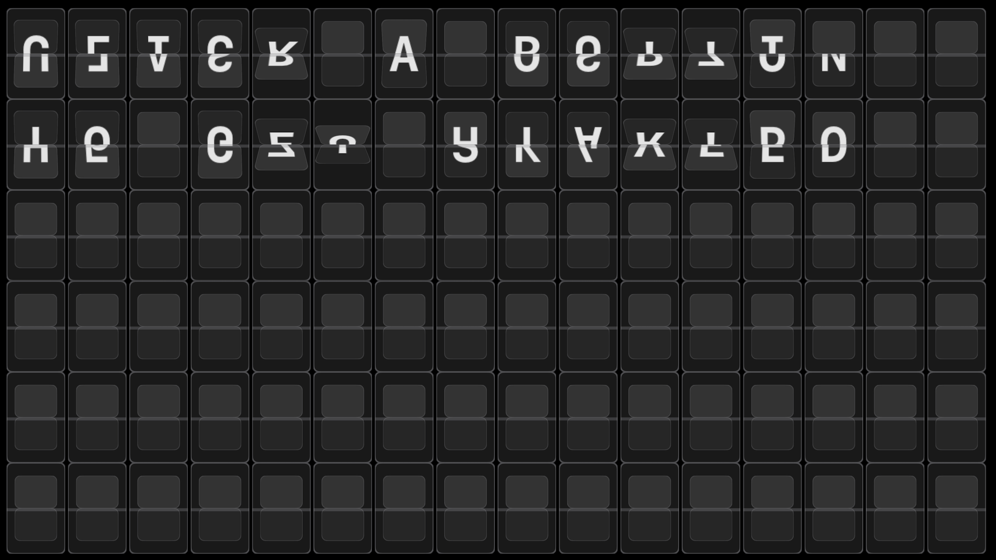The height and width of the screenshot is (560, 996).
Task: Select the mid-flip letter K tile
Action: pos(649,145)
